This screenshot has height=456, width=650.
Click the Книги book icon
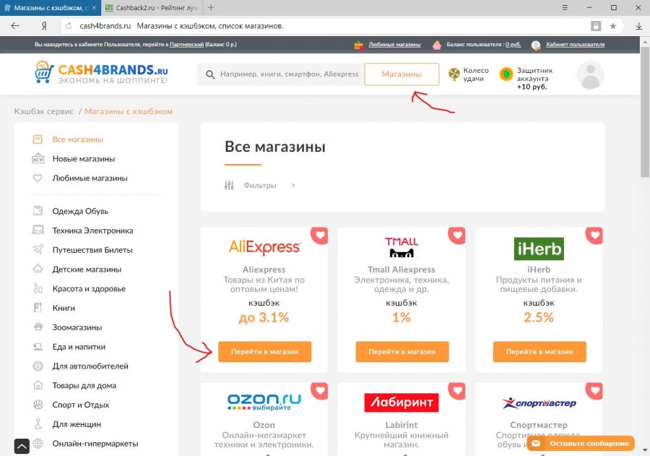pyautogui.click(x=38, y=307)
